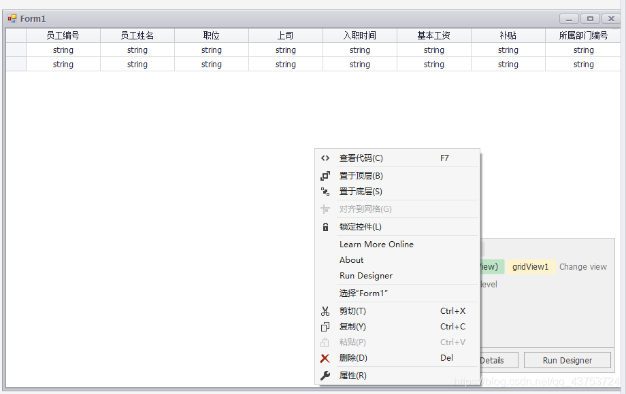
Task: Select 置于顶层(B) menu entry
Action: point(397,176)
